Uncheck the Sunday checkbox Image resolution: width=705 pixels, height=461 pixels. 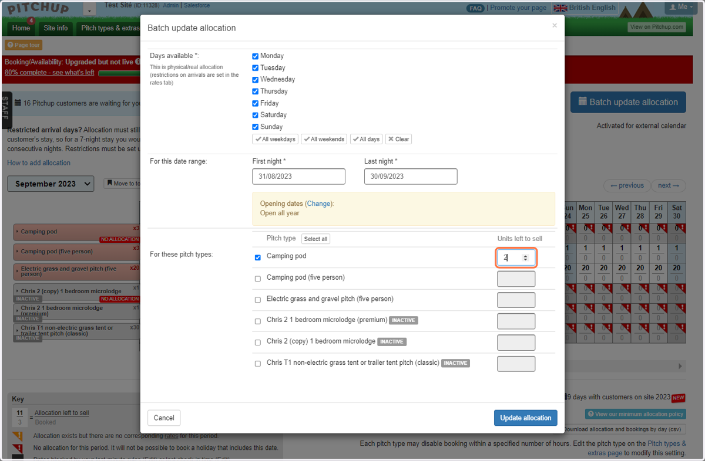coord(256,127)
